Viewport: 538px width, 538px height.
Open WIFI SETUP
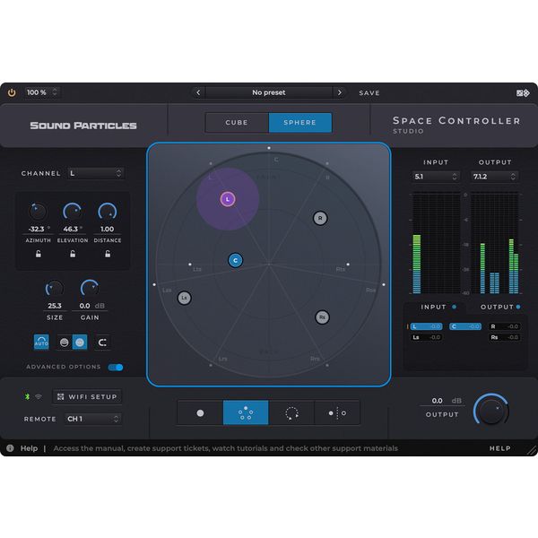click(x=87, y=396)
